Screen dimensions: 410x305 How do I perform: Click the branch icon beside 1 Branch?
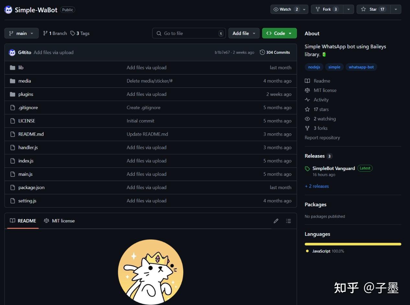click(x=45, y=33)
